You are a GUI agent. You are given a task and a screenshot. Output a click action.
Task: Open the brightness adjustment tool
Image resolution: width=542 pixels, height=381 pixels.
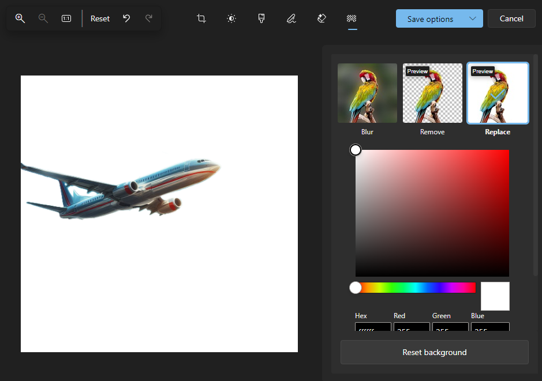point(231,18)
